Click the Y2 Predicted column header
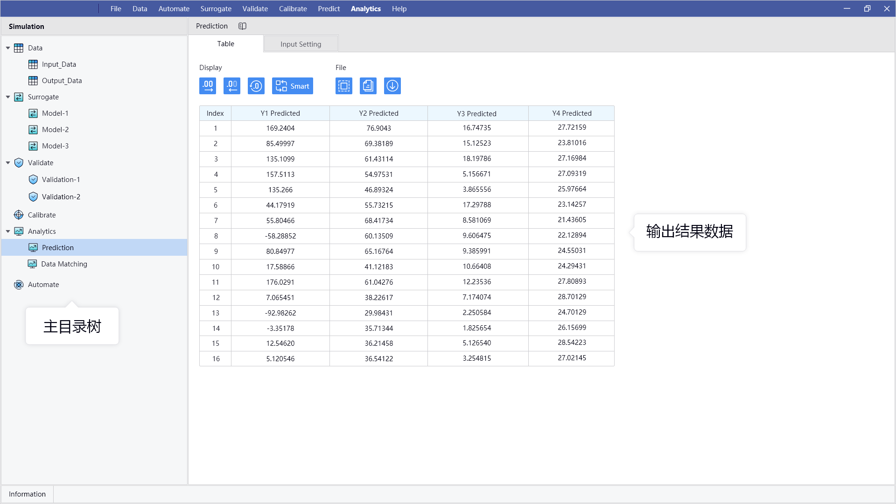Screen dimensions: 896x504 click(x=379, y=113)
